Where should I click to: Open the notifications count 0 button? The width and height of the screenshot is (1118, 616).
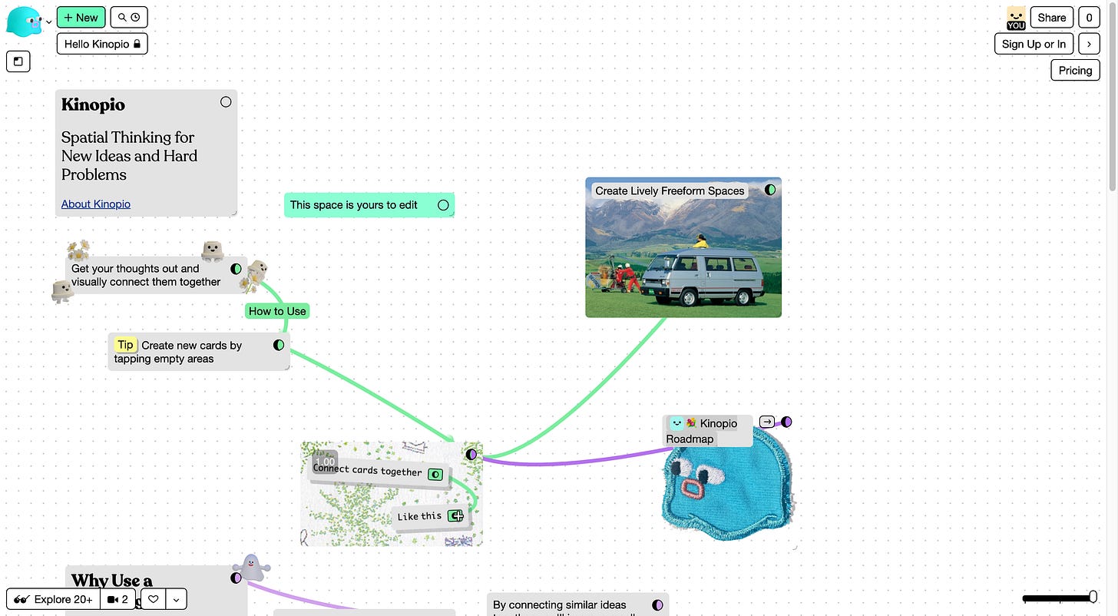pos(1089,18)
